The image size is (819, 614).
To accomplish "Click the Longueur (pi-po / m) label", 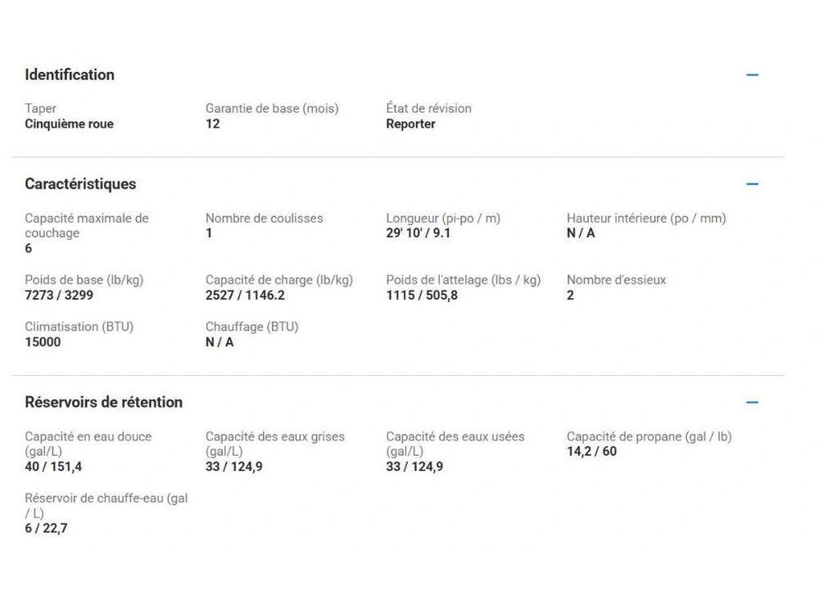I will tap(443, 218).
